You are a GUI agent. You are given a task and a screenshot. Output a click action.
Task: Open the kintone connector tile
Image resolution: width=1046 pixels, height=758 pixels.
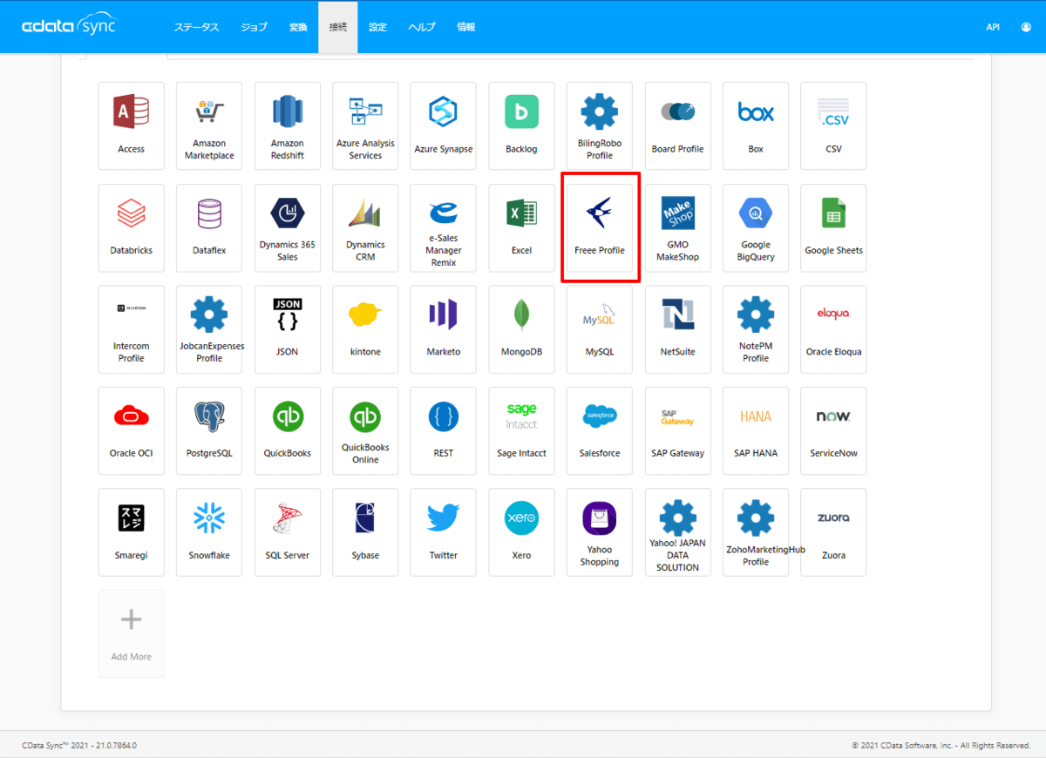tap(365, 329)
